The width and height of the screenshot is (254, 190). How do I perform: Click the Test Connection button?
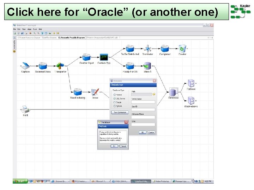coord(120,112)
